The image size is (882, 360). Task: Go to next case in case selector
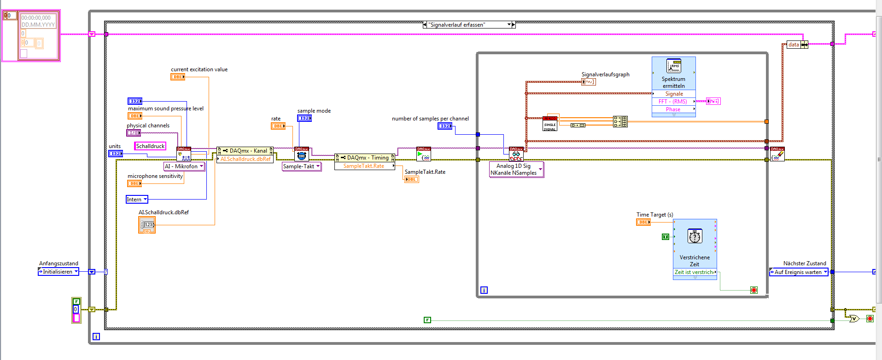[x=514, y=25]
